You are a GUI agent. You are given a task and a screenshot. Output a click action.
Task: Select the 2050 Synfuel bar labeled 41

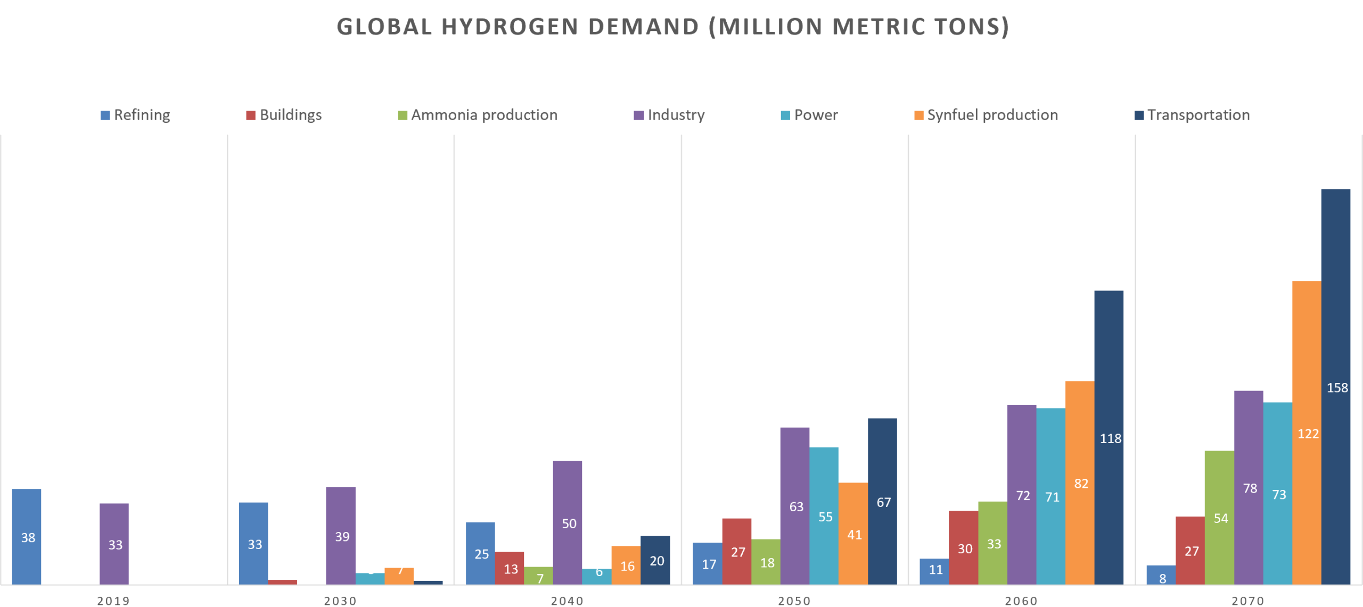(853, 534)
